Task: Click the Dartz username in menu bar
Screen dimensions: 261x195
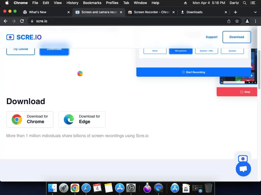Action: pos(234,3)
